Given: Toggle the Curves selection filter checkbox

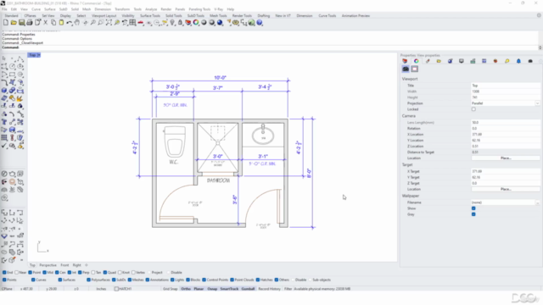Looking at the screenshot, I should (x=33, y=280).
